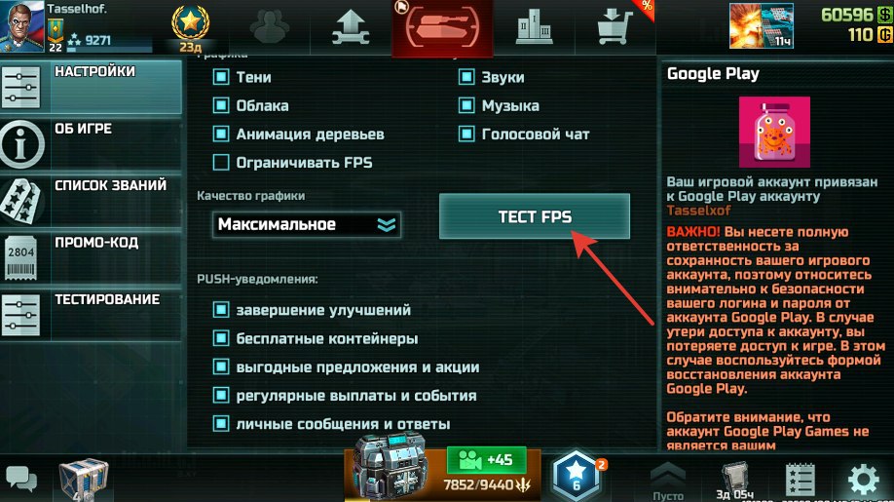
Task: Open the shop cart icon
Action: click(x=615, y=27)
